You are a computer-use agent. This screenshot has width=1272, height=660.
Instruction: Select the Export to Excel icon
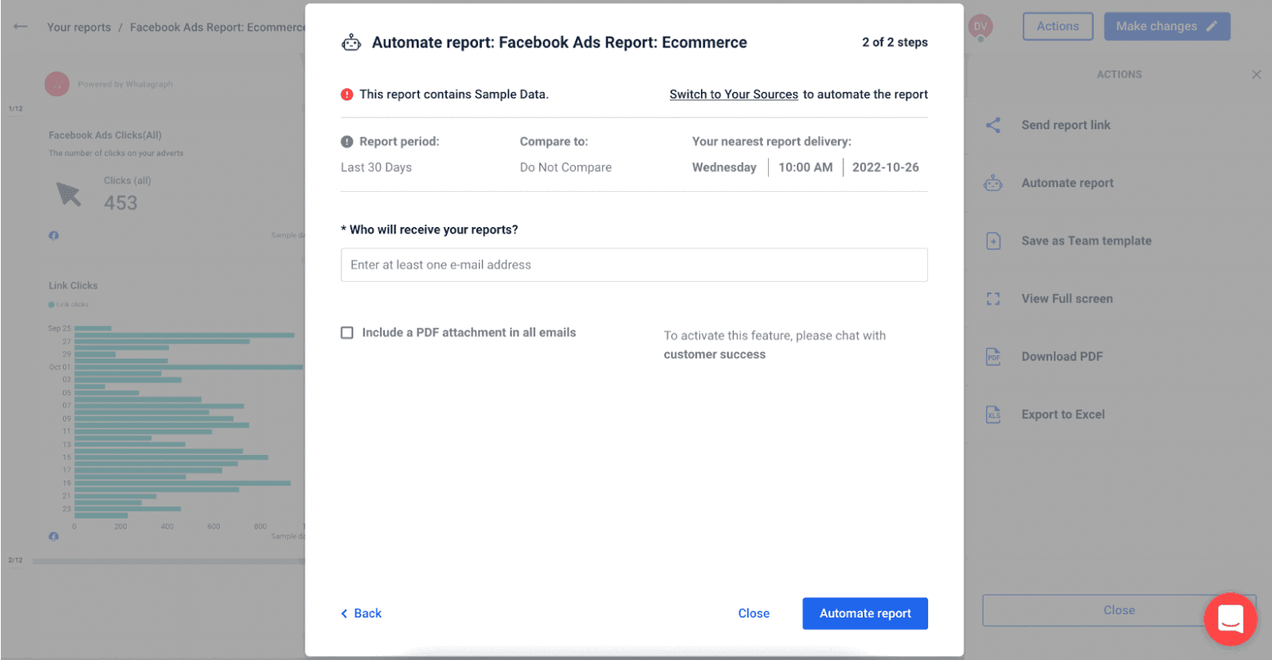pos(993,414)
